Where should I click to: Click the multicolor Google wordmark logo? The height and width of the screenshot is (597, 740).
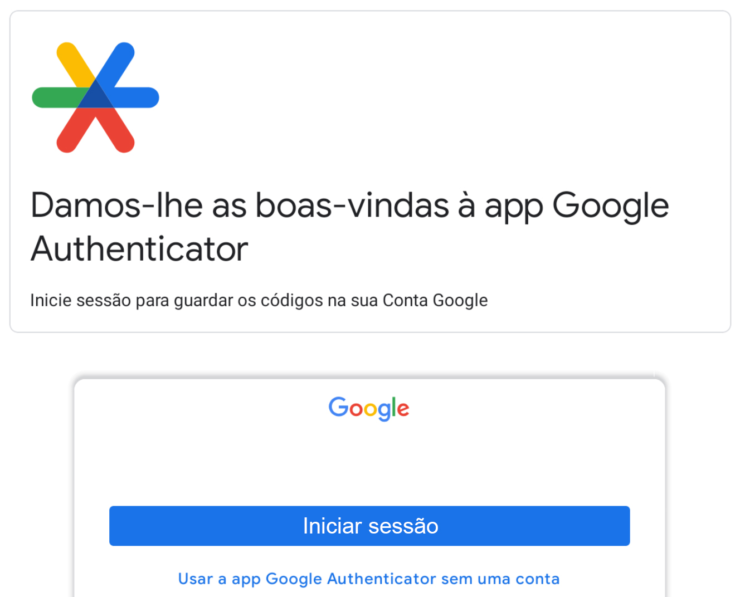(x=369, y=409)
